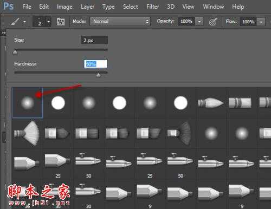Open the Select menu
Viewport: 271px width, 209px height.
pos(131,6)
